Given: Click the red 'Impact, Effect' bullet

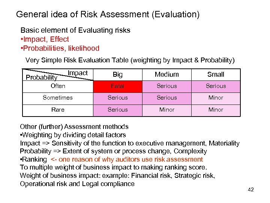Looking at the screenshot, I should pyautogui.click(x=45, y=39).
